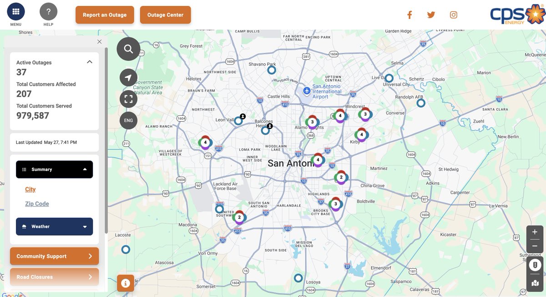Collapse the Summary dropdown
Screen dimensions: 546x297
coord(55,169)
